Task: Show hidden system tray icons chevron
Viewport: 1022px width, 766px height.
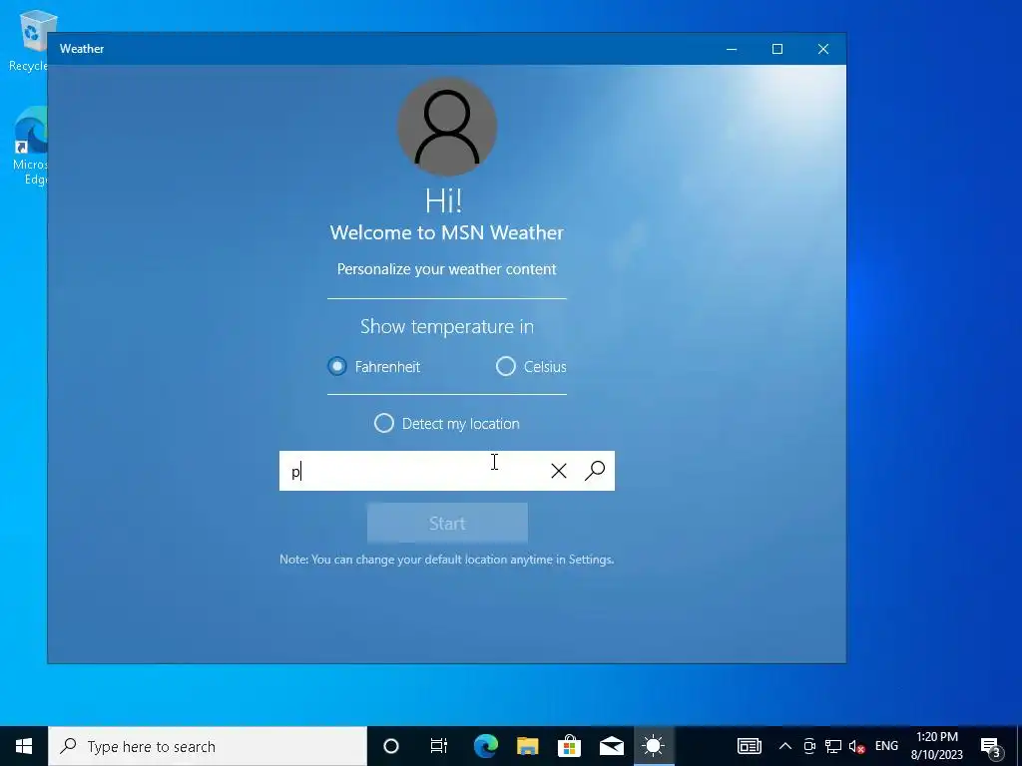Action: point(785,746)
